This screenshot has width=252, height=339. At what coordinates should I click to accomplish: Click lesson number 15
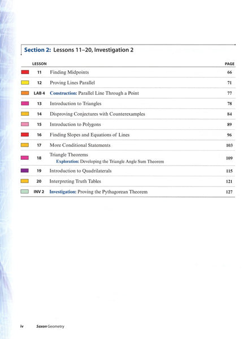pyautogui.click(x=39, y=124)
